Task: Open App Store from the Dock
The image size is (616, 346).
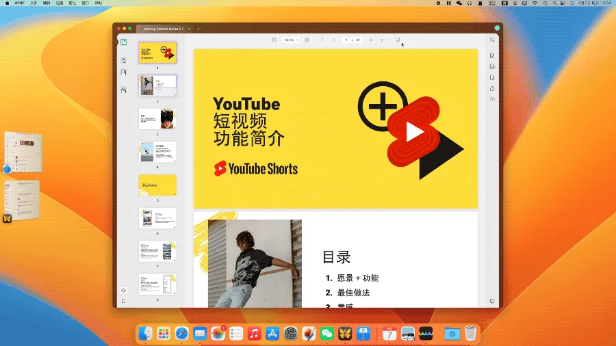Action: [272, 334]
